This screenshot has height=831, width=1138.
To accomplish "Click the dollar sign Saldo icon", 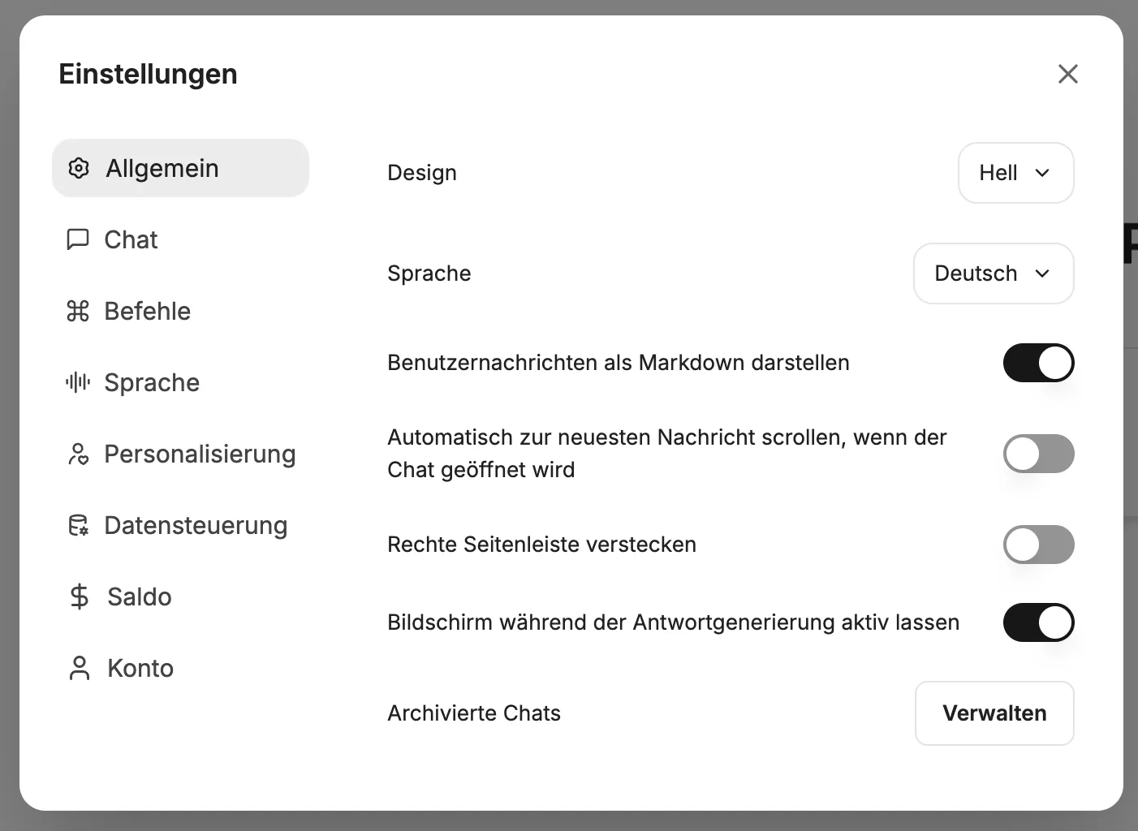I will pyautogui.click(x=80, y=596).
